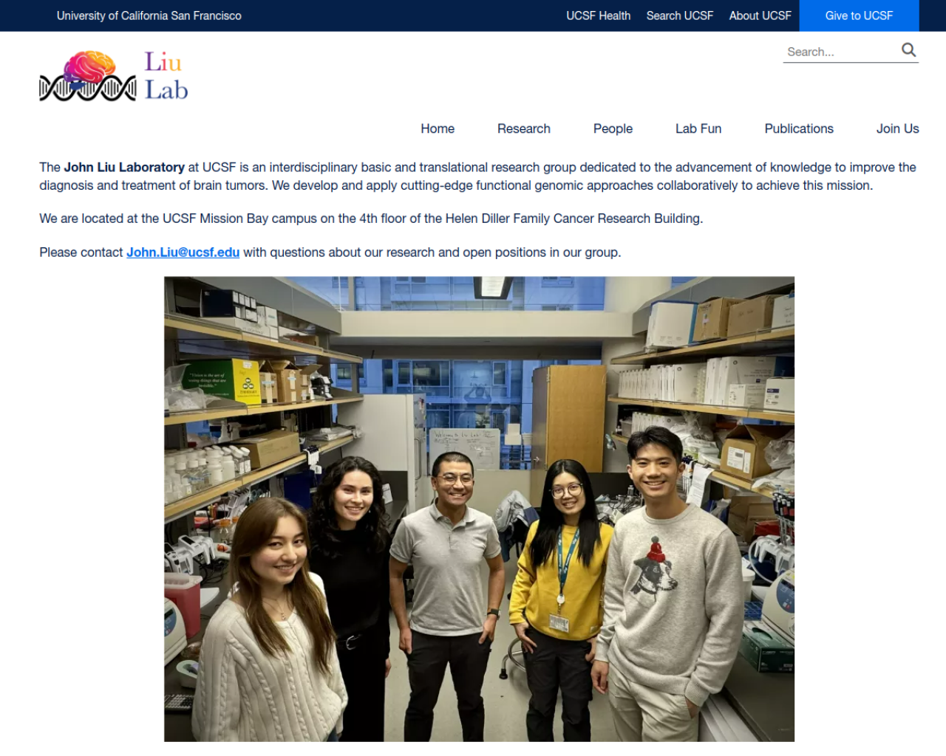The height and width of the screenshot is (756, 946).
Task: Open the UCSF Health link
Action: click(x=598, y=16)
